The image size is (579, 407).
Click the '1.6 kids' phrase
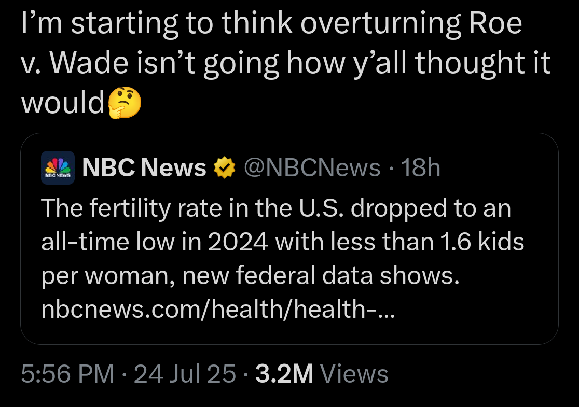click(x=482, y=242)
